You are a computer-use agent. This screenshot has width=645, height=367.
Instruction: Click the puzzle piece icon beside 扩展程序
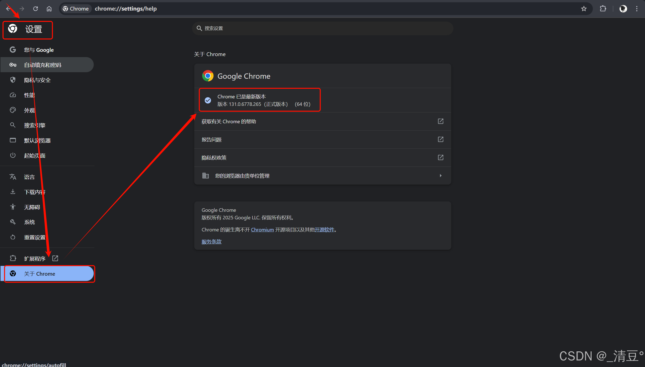coord(13,258)
